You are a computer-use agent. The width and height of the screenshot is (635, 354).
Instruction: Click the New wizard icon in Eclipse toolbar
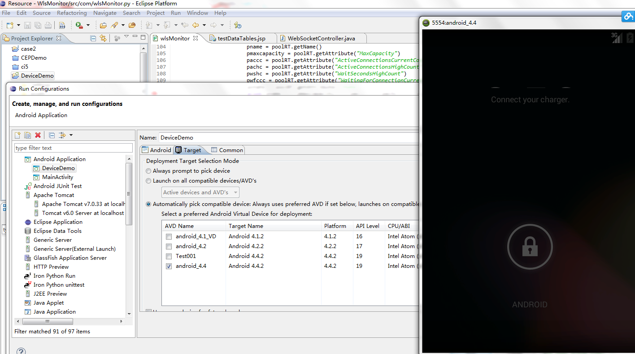click(x=9, y=25)
